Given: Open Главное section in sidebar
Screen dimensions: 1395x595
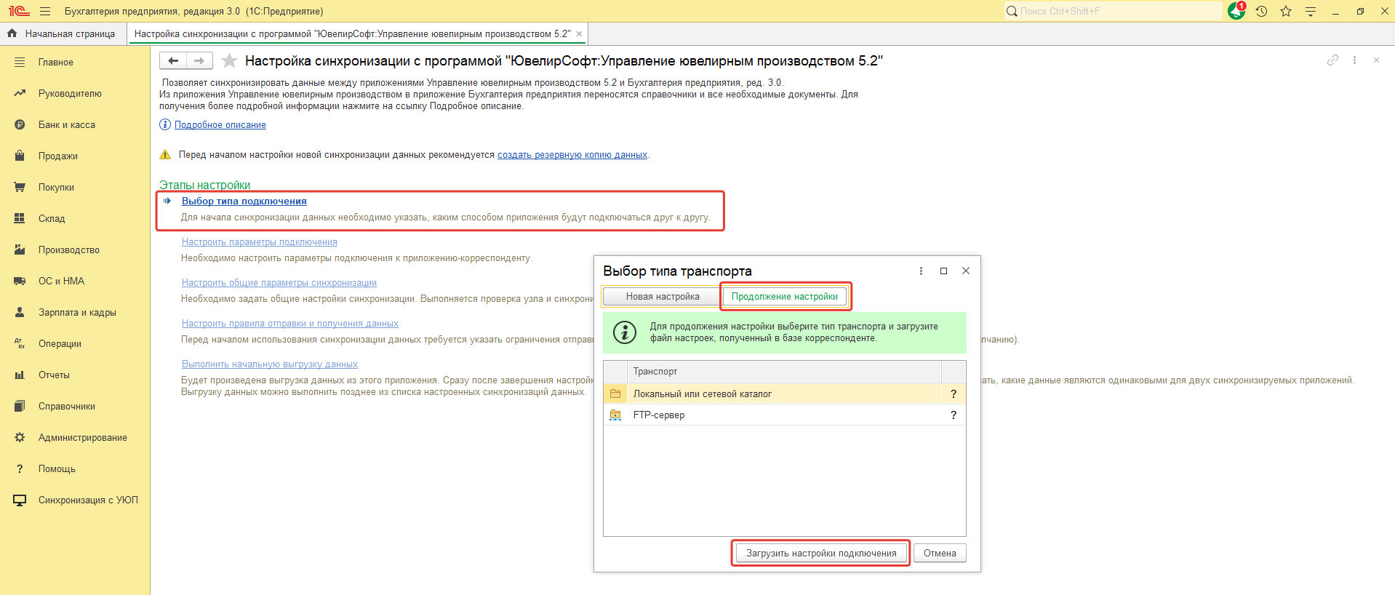Looking at the screenshot, I should (56, 62).
